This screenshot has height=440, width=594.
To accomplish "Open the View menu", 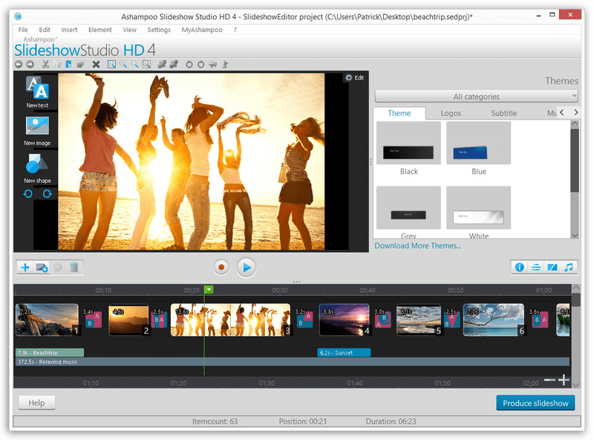I will point(129,30).
